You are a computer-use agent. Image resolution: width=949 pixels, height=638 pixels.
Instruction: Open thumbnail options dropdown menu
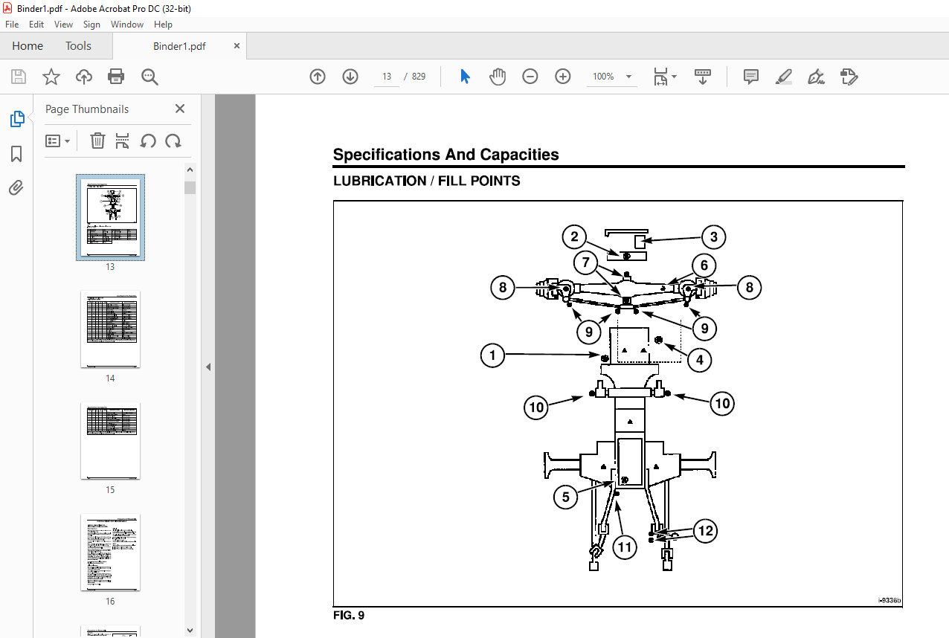coord(57,141)
